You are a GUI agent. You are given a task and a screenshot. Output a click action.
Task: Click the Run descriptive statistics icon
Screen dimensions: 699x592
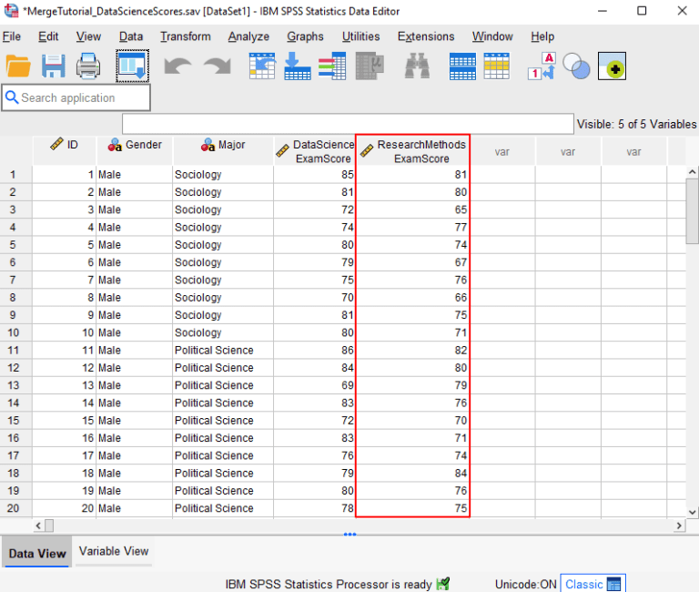pos(370,66)
